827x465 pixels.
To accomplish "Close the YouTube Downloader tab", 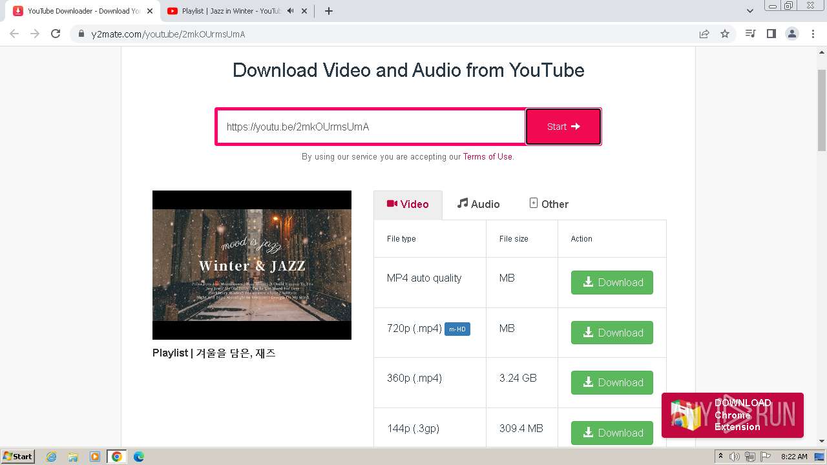I will click(x=151, y=11).
